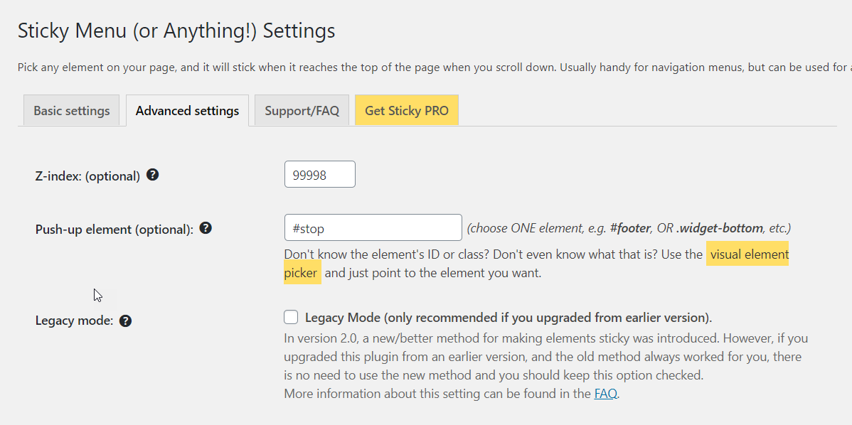Click the Push-up element help icon
Viewport: 852px width, 425px height.
point(206,228)
